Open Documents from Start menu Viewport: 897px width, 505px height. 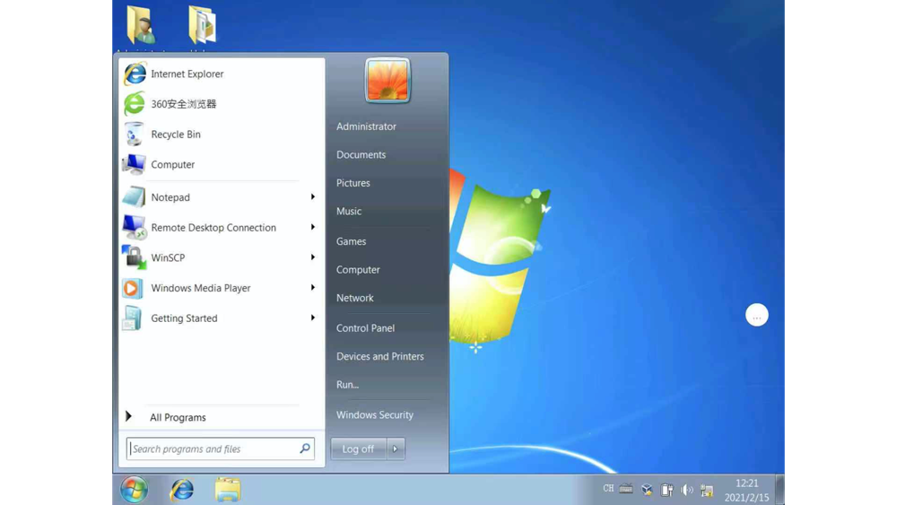pyautogui.click(x=361, y=154)
